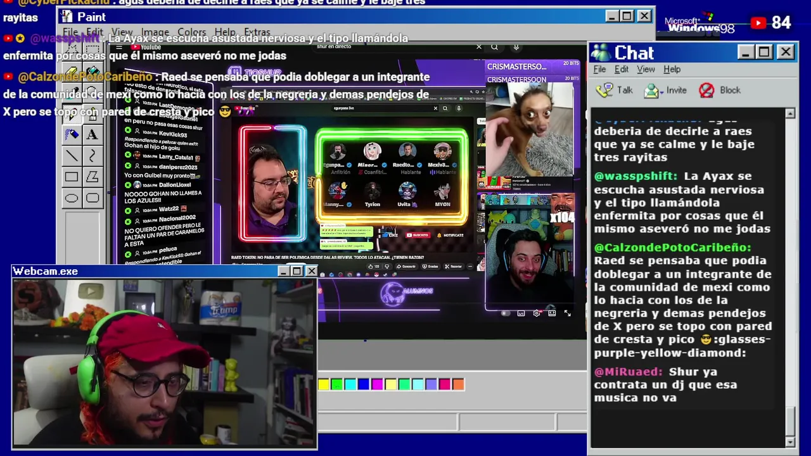Viewport: 811px width, 456px height.
Task: Click the NOTIFICATE bell button
Action: [x=450, y=235]
